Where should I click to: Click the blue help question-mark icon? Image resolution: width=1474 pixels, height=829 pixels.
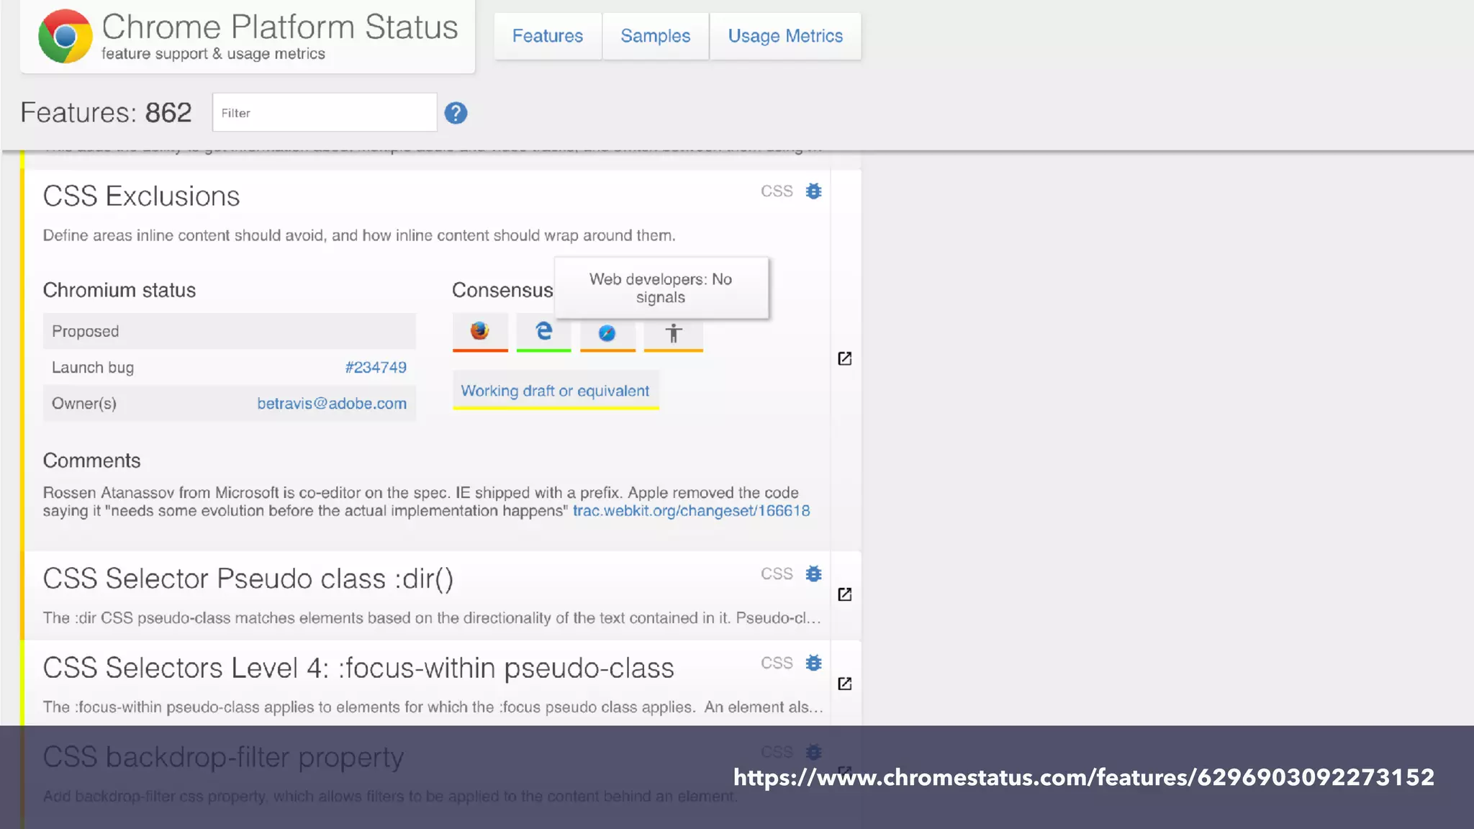pos(456,113)
